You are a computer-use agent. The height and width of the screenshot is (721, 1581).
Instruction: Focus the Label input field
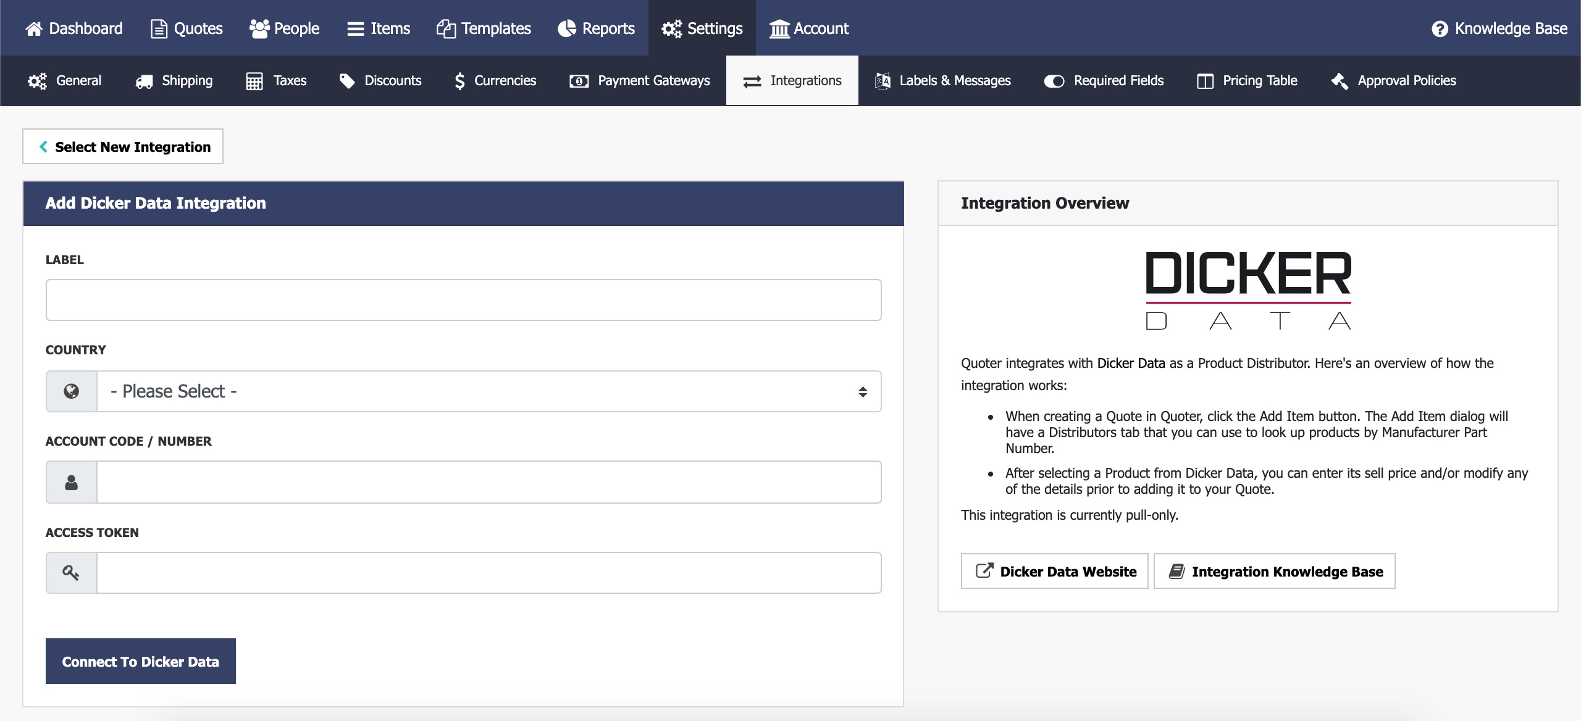pos(464,300)
